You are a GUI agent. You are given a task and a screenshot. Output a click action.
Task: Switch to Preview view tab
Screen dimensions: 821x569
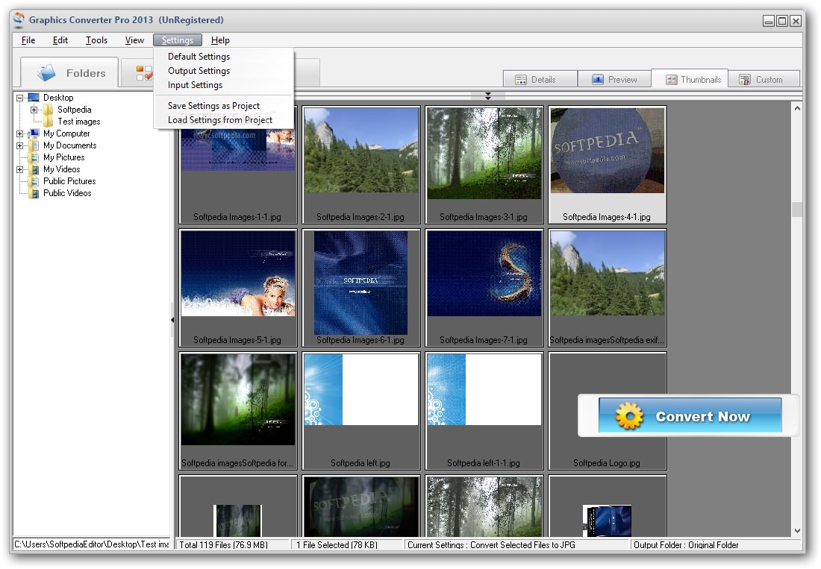click(x=614, y=80)
